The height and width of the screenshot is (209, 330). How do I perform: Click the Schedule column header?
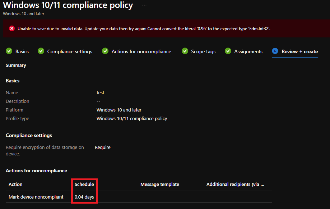coord(84,184)
